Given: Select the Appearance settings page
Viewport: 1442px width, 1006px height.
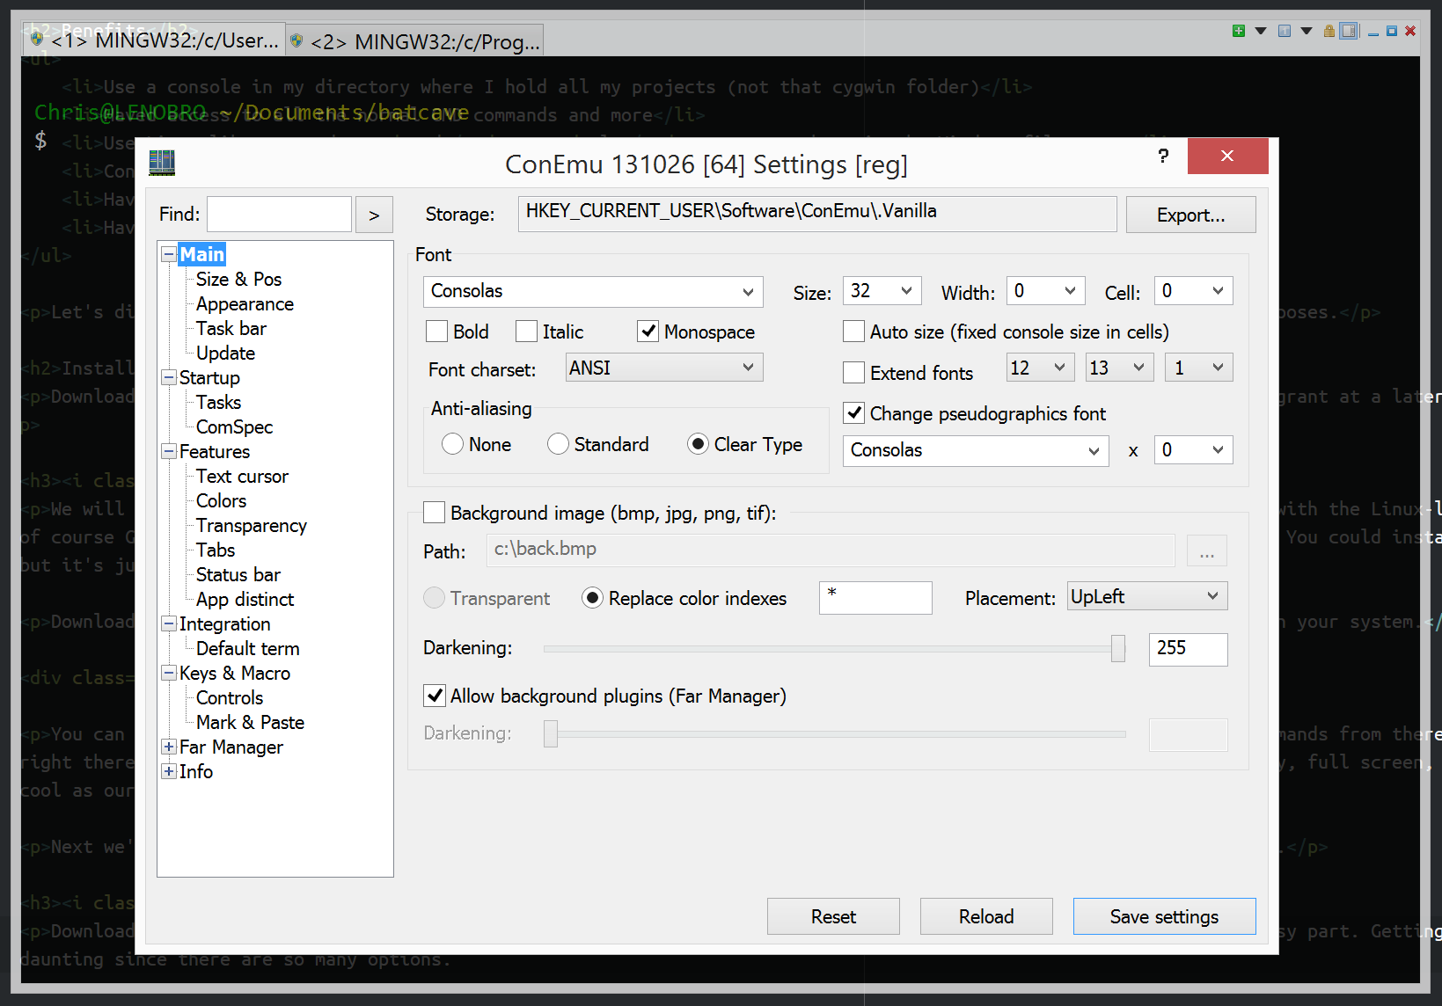Looking at the screenshot, I should (245, 303).
